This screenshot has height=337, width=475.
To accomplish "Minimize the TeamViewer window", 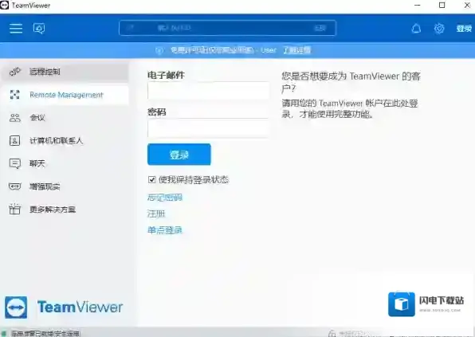I will pos(418,6).
